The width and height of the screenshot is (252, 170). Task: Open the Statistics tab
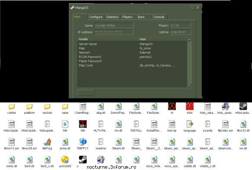click(113, 17)
